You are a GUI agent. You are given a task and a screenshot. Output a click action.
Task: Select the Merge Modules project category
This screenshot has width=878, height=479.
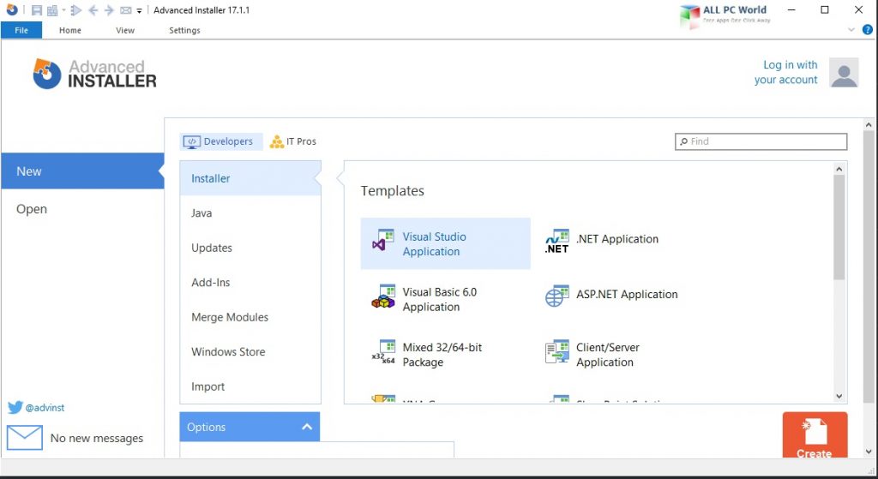tap(250, 317)
